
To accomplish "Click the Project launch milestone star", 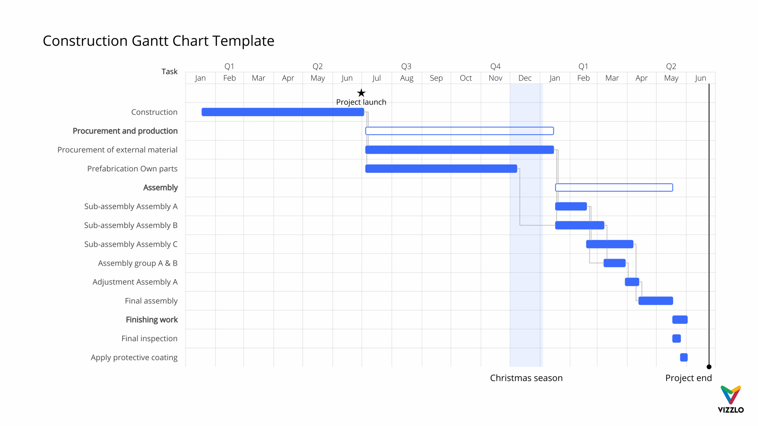I will click(x=361, y=93).
